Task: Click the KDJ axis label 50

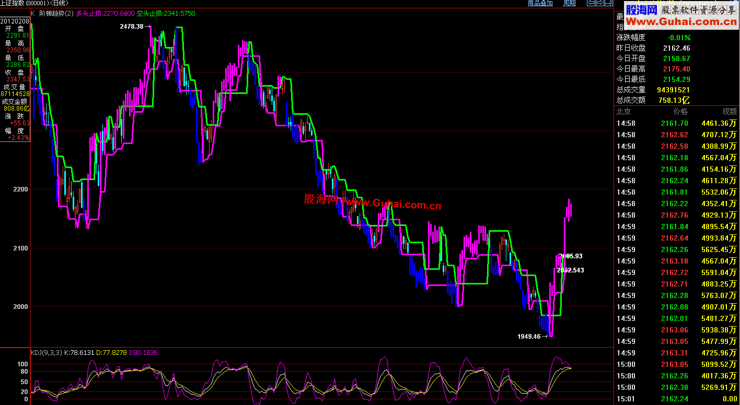Action: 24,382
